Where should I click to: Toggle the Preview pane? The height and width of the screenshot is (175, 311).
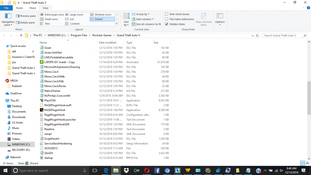coord(26,16)
